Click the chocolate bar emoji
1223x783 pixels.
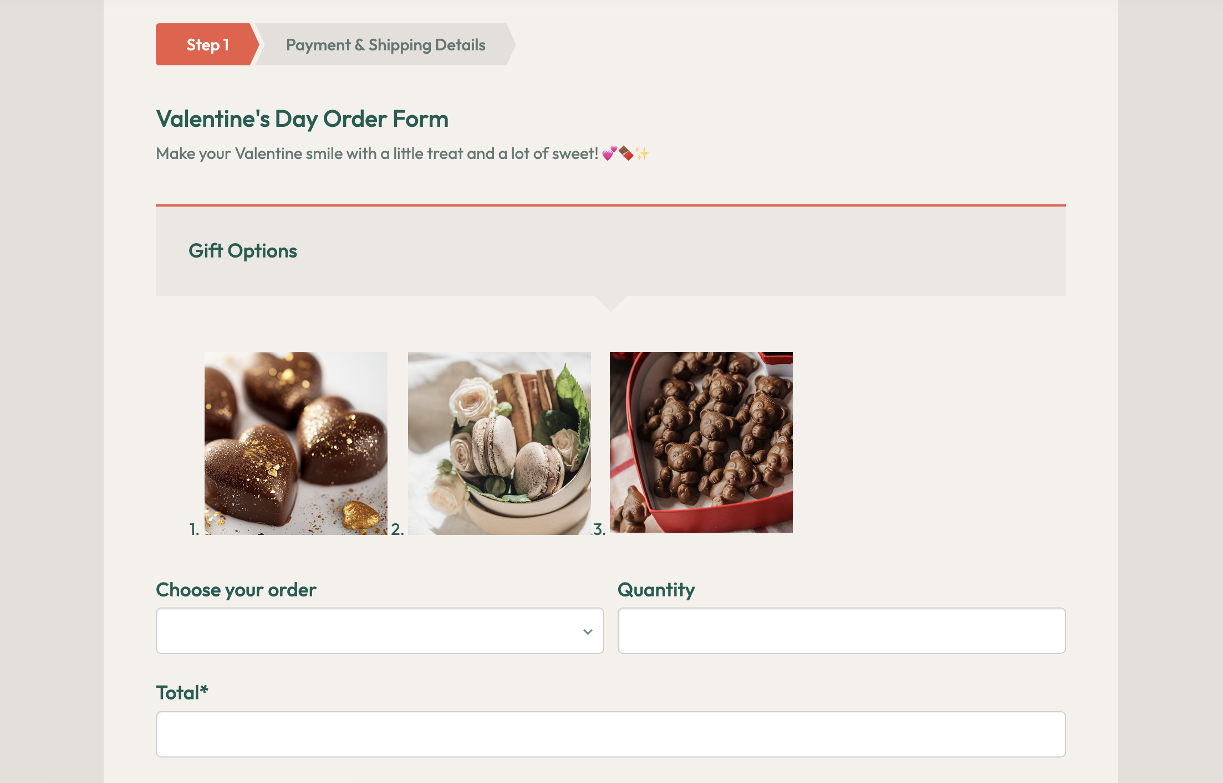click(626, 153)
